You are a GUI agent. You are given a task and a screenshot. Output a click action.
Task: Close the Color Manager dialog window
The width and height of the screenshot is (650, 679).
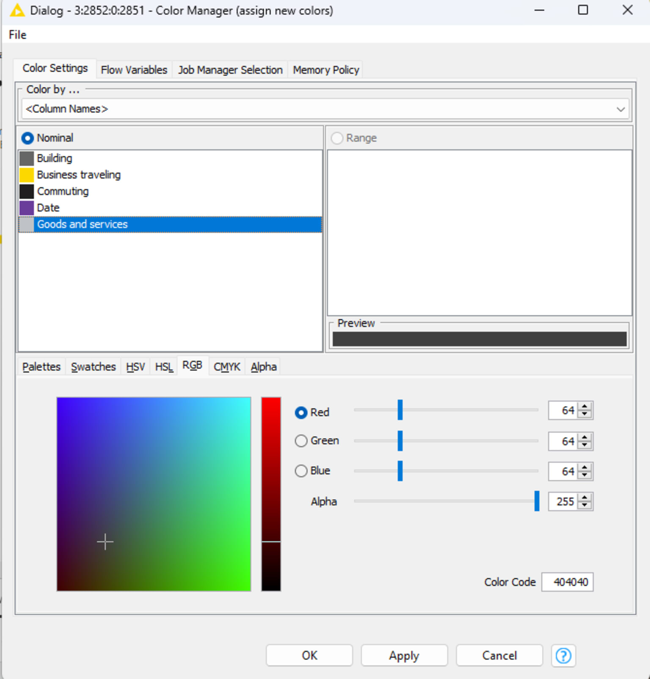point(628,10)
